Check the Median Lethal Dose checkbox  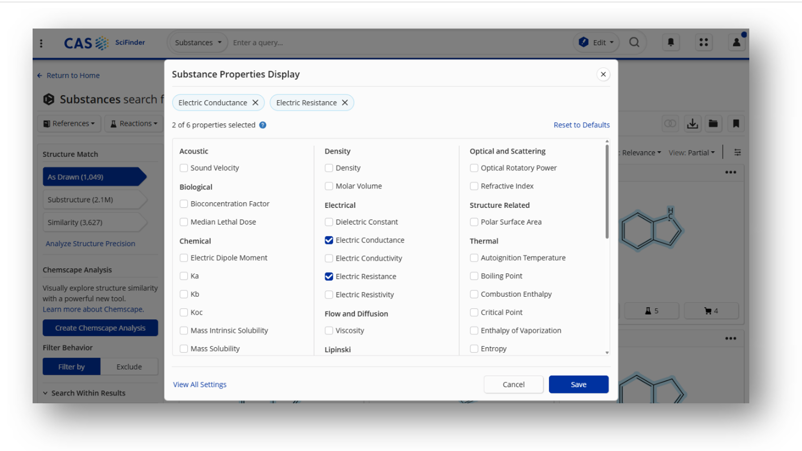(x=184, y=222)
